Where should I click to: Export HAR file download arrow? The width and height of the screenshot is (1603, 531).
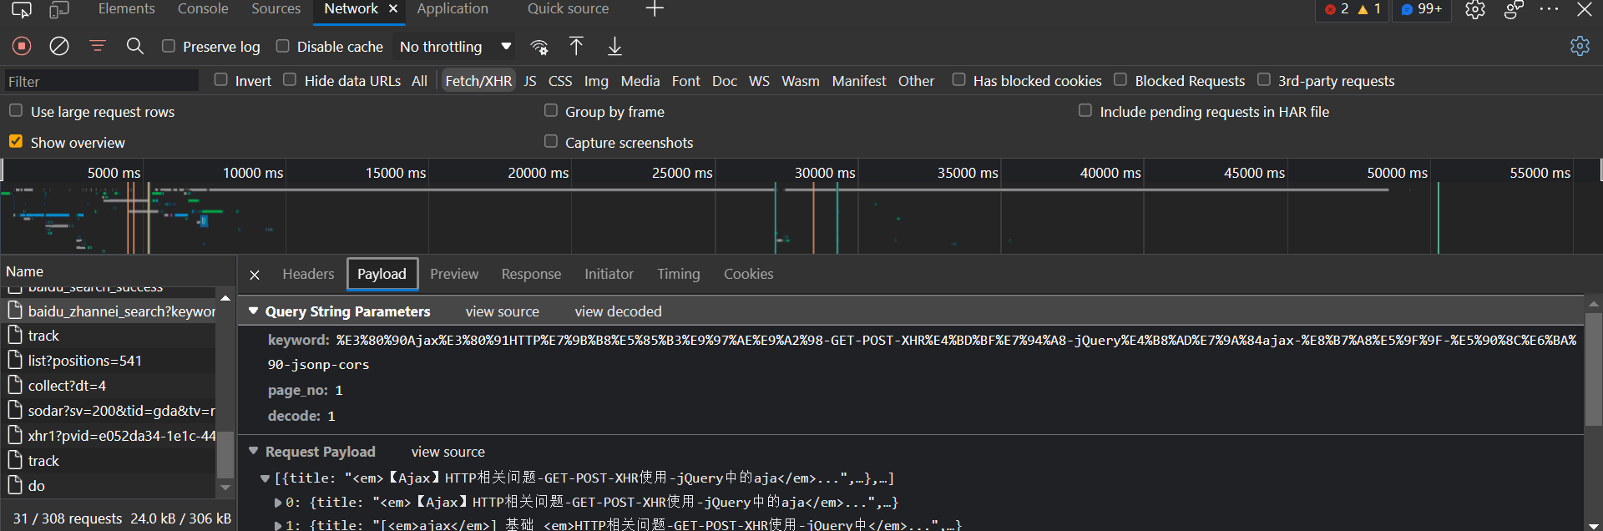[x=614, y=46]
